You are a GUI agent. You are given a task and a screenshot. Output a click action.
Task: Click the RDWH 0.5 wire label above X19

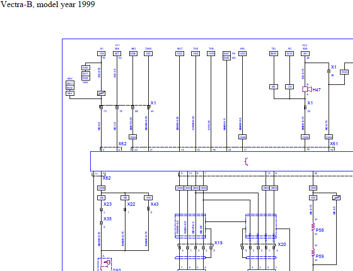(x=178, y=227)
